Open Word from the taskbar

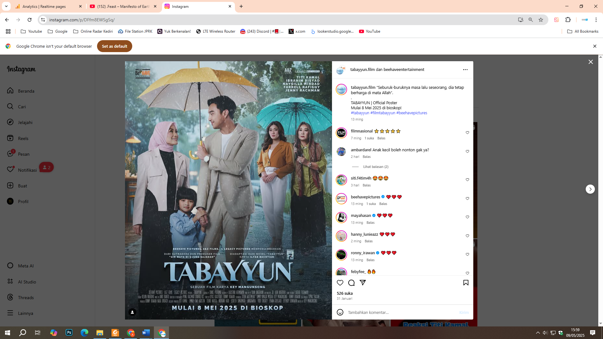(x=146, y=333)
